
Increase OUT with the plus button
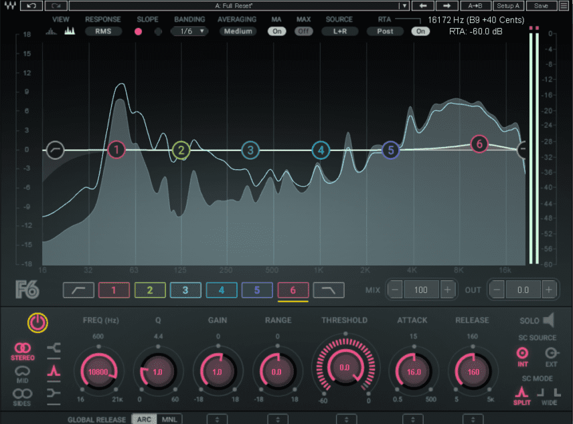(549, 290)
